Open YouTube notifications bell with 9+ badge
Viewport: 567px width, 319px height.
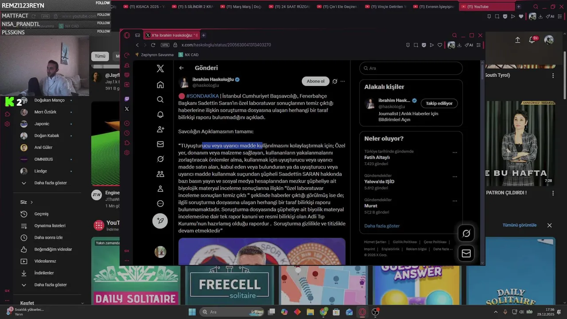point(532,40)
